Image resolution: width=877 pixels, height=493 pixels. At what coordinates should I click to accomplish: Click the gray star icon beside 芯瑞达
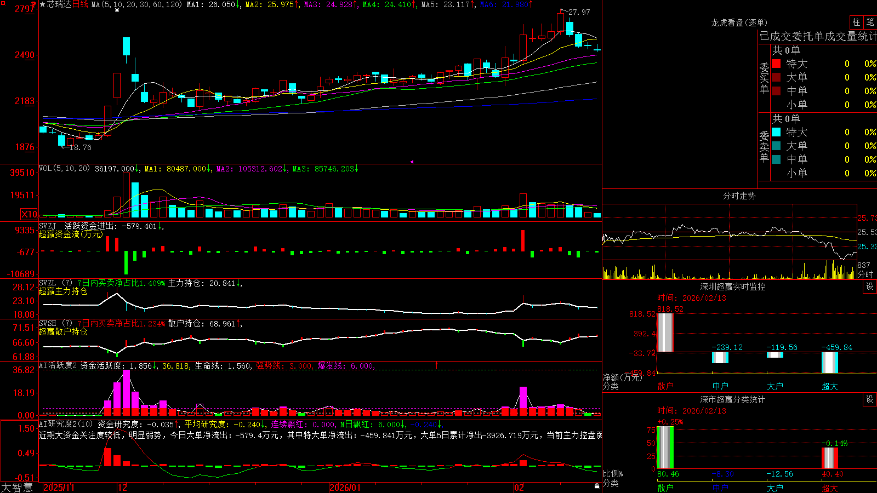click(42, 4)
